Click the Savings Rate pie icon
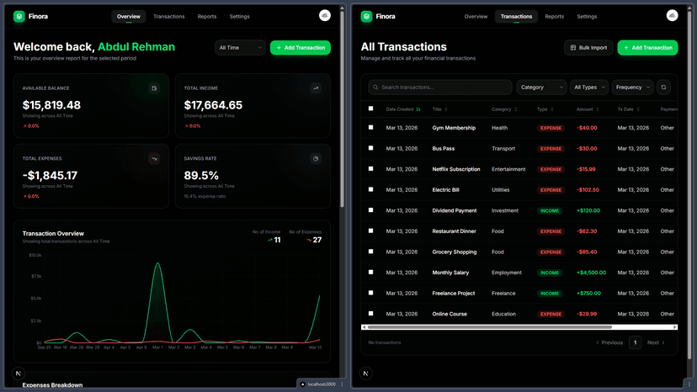 316,158
